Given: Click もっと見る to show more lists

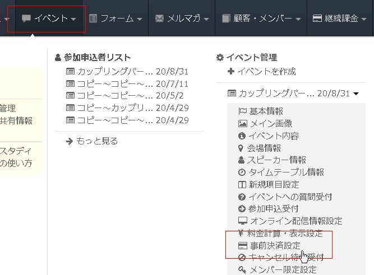Looking at the screenshot, I should tap(97, 141).
